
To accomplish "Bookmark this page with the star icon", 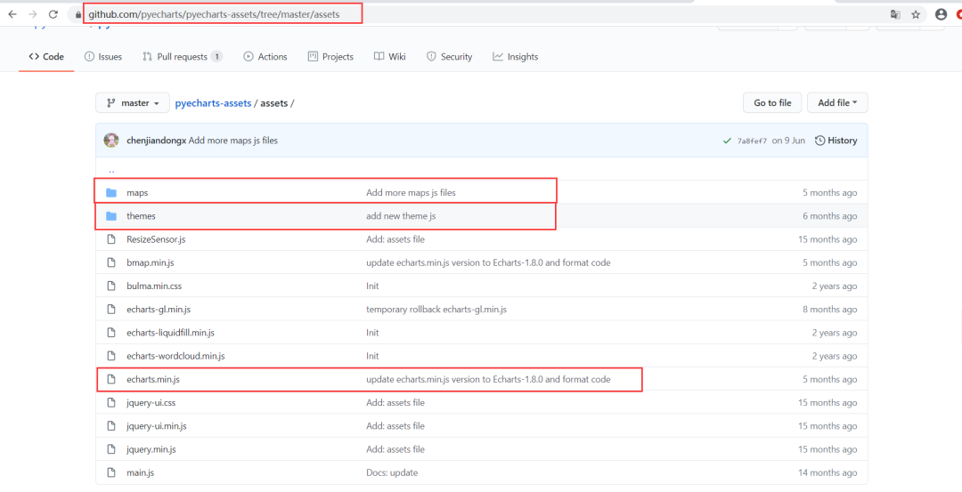I will click(x=916, y=14).
